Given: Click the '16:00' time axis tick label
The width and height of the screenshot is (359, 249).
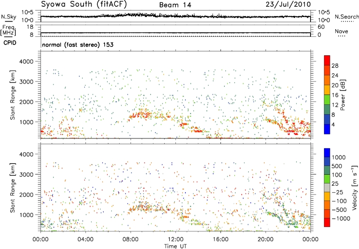Looking at the screenshot, I should click(220, 240).
